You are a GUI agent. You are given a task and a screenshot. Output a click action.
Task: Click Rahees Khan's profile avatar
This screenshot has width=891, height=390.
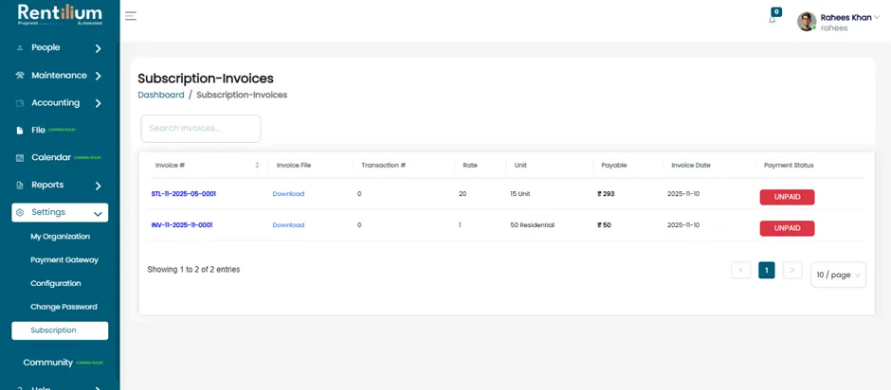point(807,22)
